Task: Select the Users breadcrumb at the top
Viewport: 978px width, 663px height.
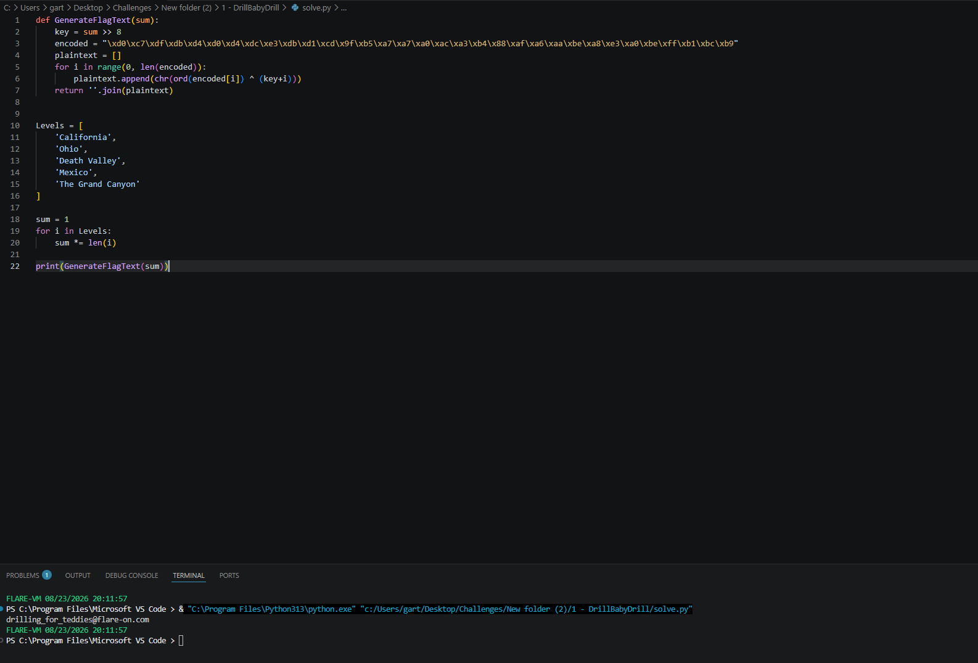Action: coord(30,8)
